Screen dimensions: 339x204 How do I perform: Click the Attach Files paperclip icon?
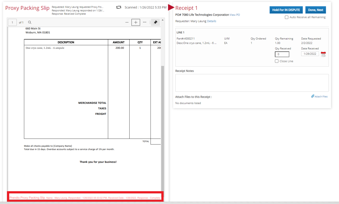[x=313, y=96]
